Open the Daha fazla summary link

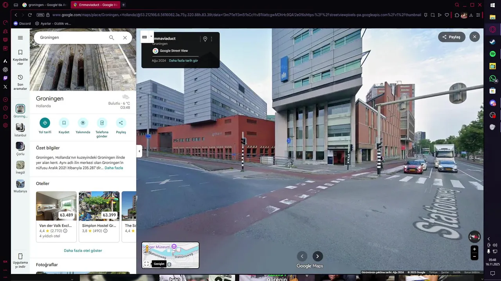[x=114, y=168]
